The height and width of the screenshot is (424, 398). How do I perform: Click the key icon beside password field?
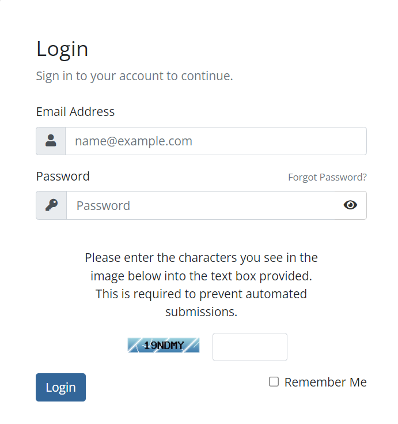click(x=51, y=205)
